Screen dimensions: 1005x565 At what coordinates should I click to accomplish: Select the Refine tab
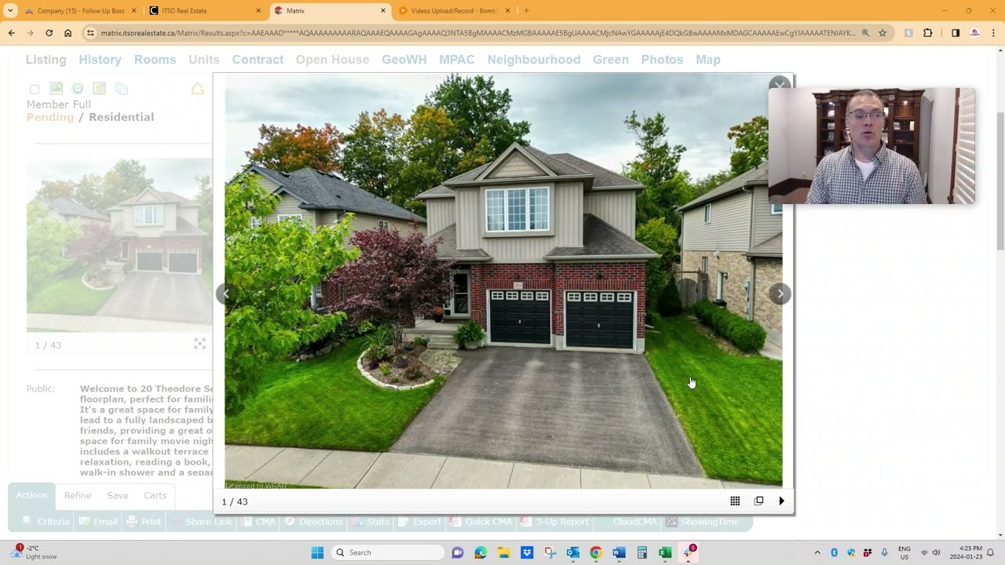click(78, 495)
